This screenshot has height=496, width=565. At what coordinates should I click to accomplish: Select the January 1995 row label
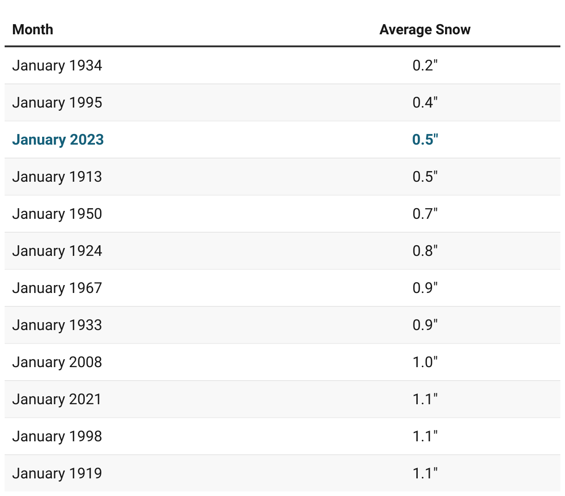[57, 103]
